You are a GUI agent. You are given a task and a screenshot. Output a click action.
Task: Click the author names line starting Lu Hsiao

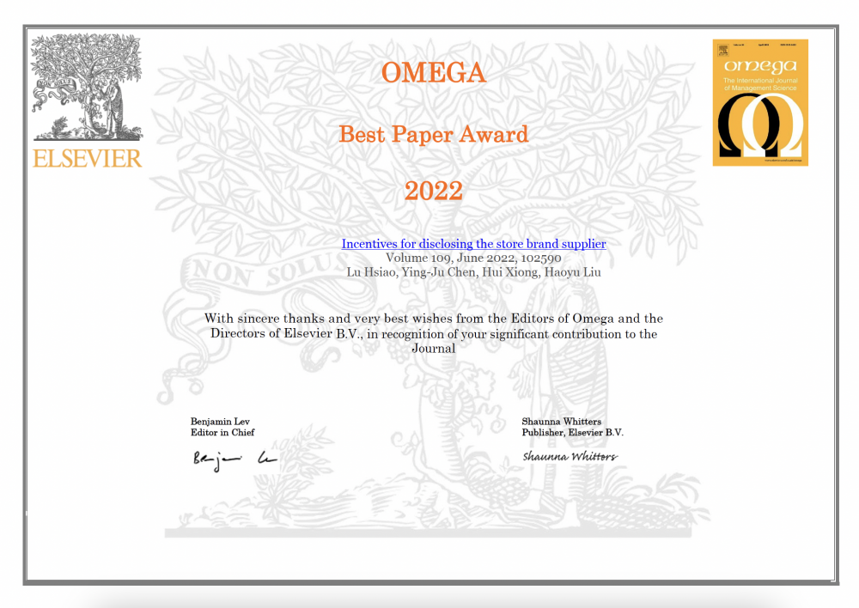(473, 272)
